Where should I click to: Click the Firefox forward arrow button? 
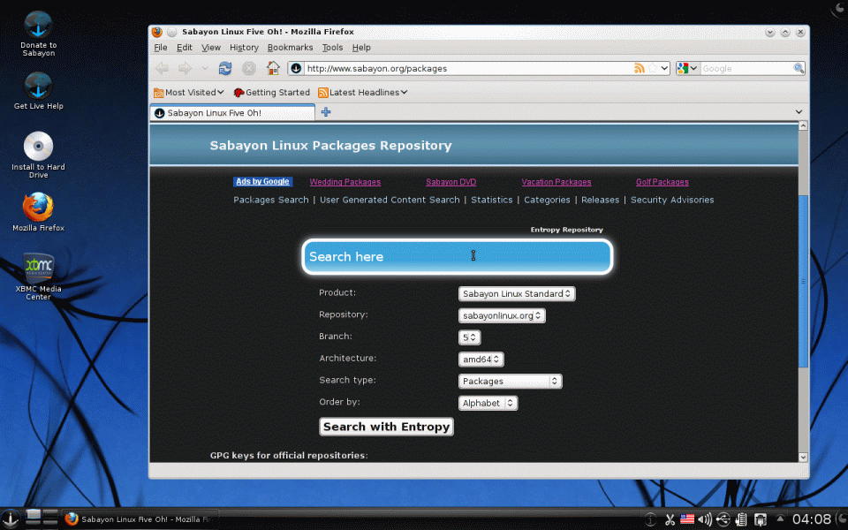tap(185, 68)
